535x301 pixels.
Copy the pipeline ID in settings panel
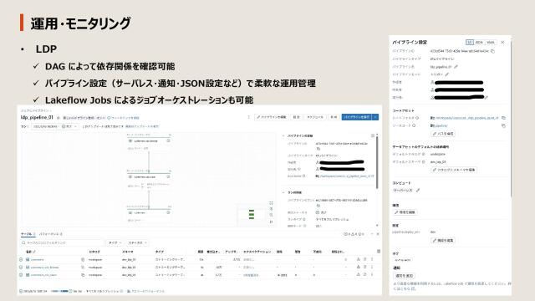tap(492, 51)
